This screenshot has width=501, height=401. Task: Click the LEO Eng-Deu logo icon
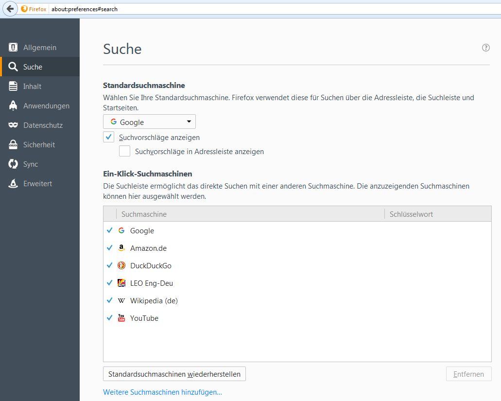[121, 283]
